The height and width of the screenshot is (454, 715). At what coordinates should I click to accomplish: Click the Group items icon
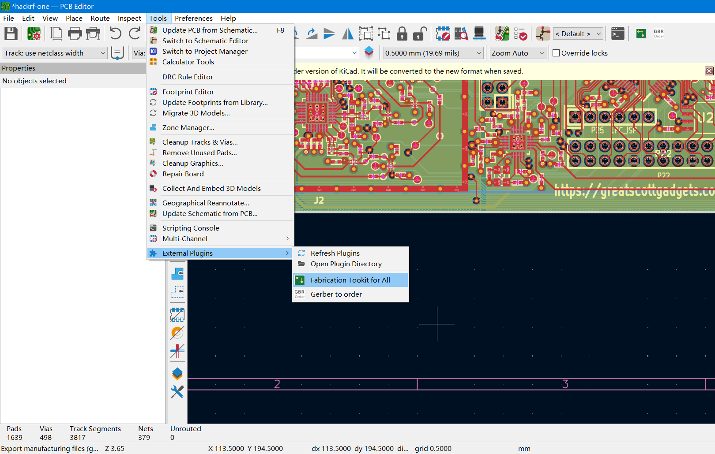(x=365, y=34)
